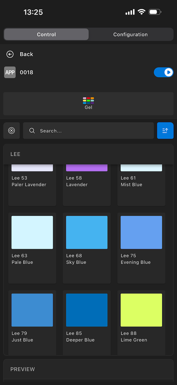Viewport: 177px width, 385px height.
Task: Click the 'Pale Blue' label text
Action: [x=22, y=262]
